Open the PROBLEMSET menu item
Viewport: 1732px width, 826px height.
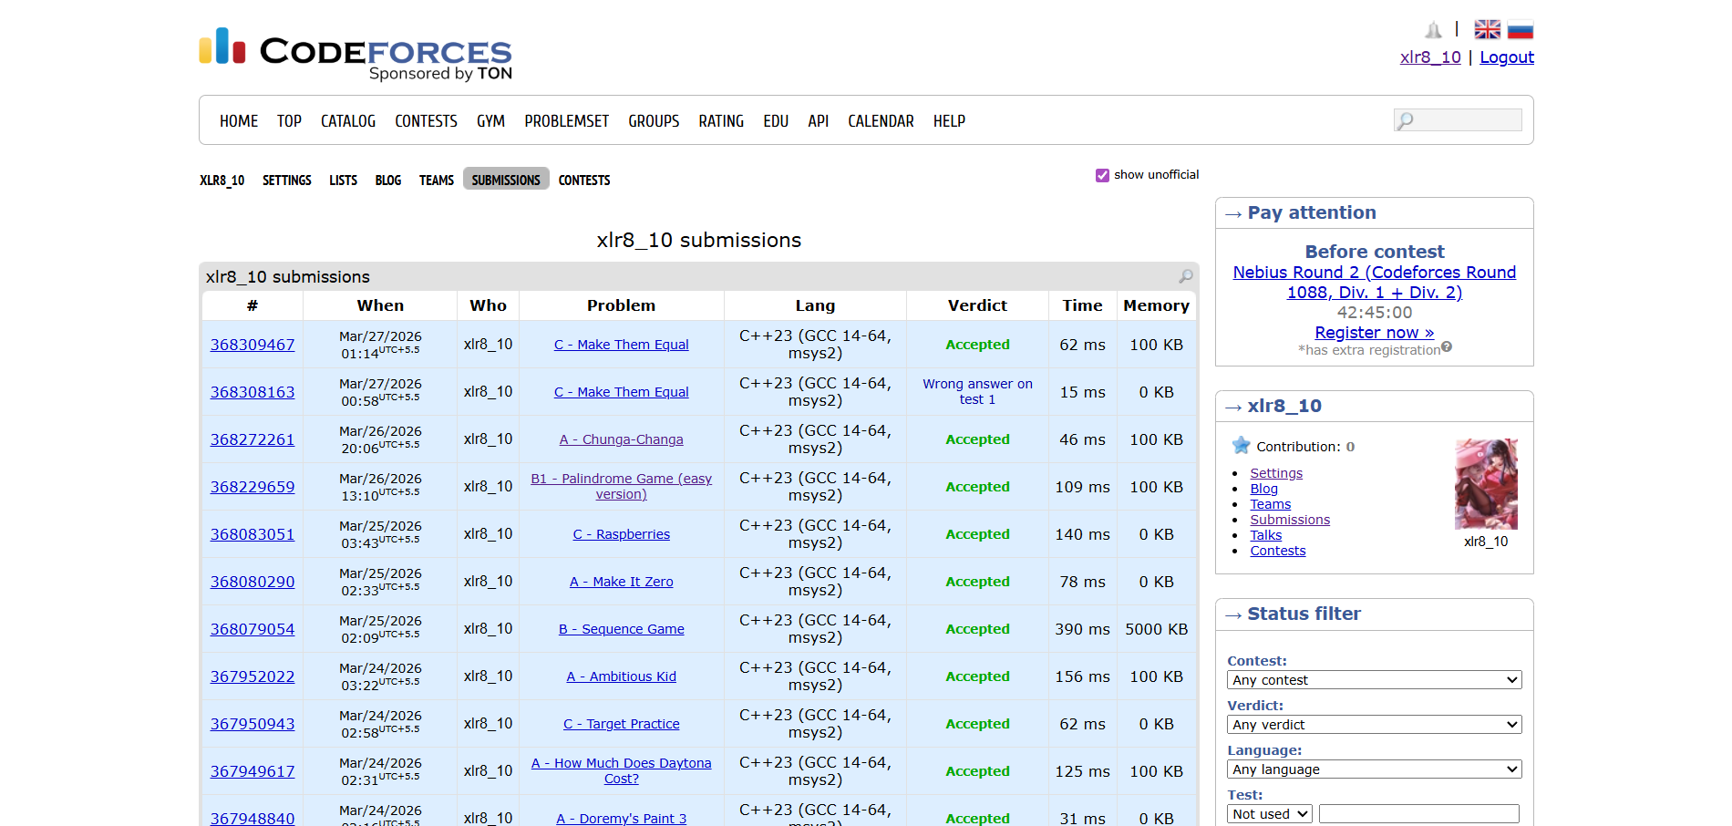tap(566, 121)
